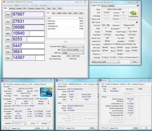Click the GPU-Z screenshot camera icon
The height and width of the screenshot is (131, 152).
click(x=138, y=6)
